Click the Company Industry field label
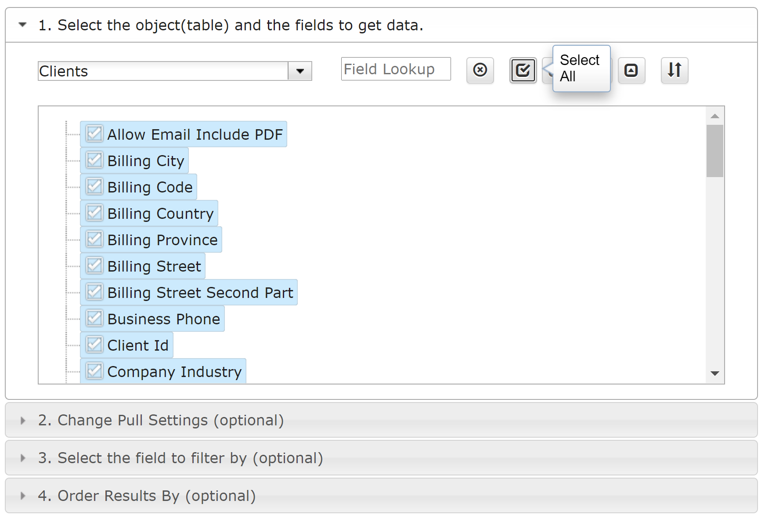The height and width of the screenshot is (515, 765). point(174,372)
